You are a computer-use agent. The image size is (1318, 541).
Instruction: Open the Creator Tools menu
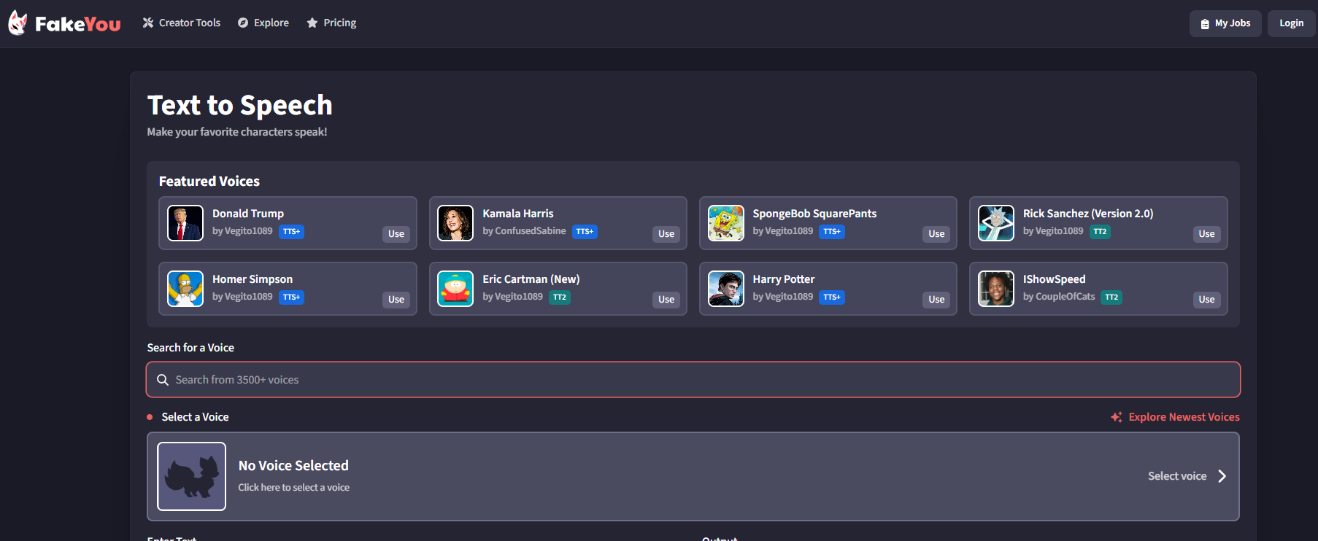point(181,23)
